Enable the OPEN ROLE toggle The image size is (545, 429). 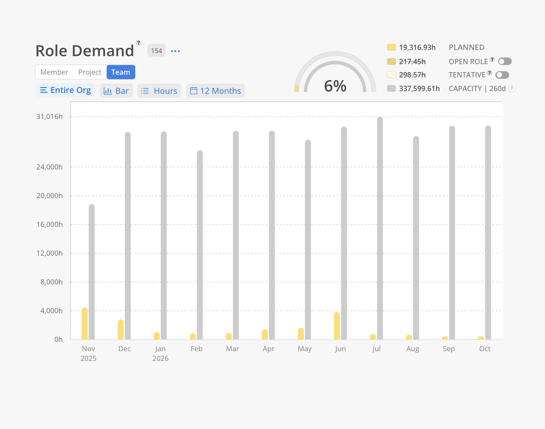point(505,61)
